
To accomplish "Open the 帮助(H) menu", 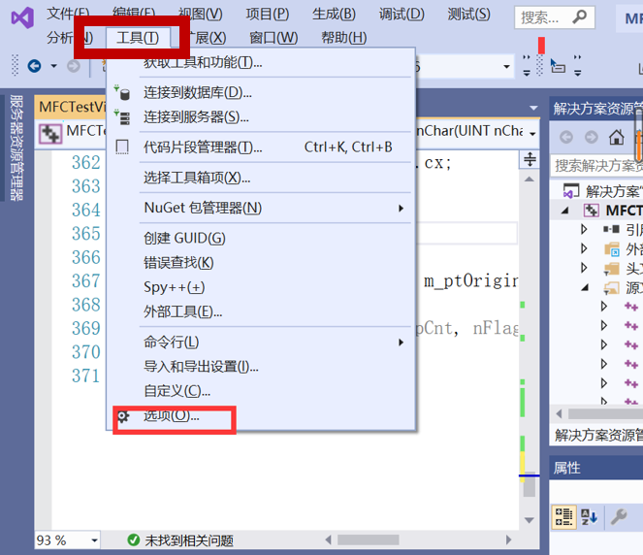I will click(343, 38).
